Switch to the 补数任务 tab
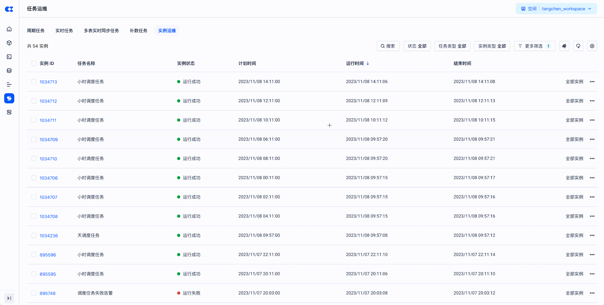 coord(139,31)
